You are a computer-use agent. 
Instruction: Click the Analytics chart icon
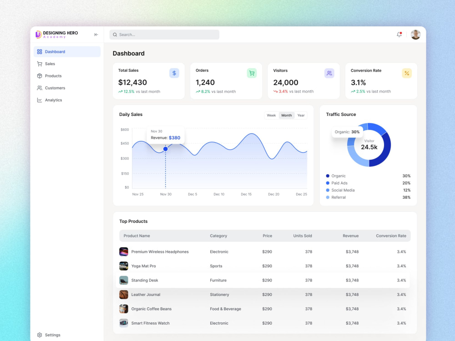40,100
